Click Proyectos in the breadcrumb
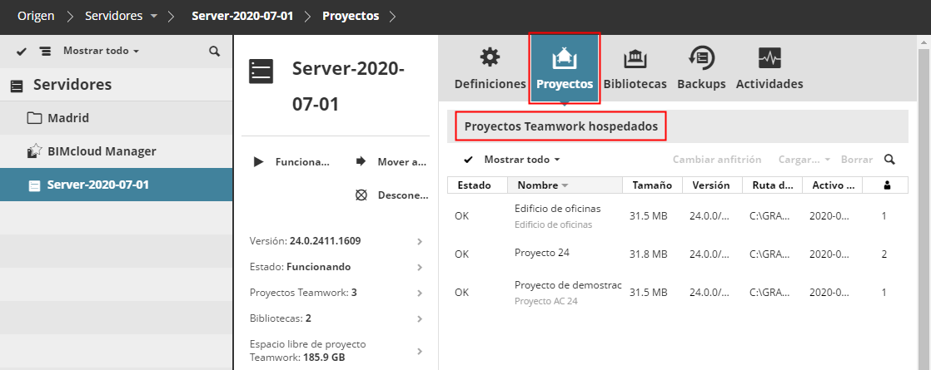Image resolution: width=931 pixels, height=370 pixels. [x=351, y=16]
